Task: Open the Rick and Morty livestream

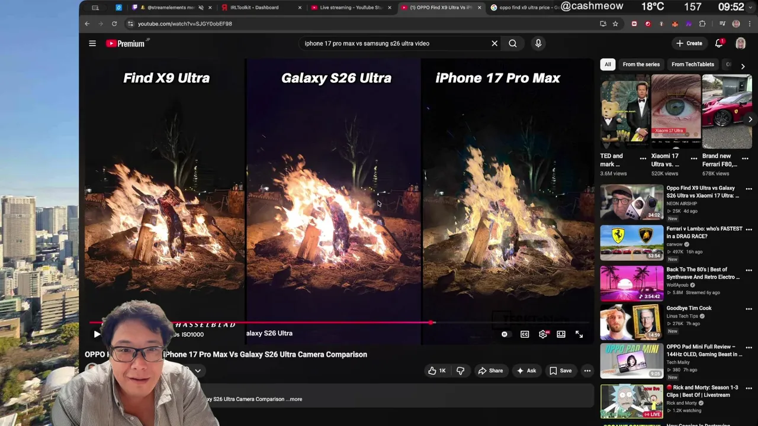Action: point(632,401)
